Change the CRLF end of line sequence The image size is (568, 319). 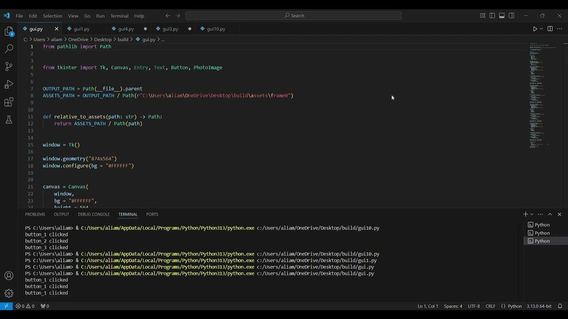(x=490, y=306)
